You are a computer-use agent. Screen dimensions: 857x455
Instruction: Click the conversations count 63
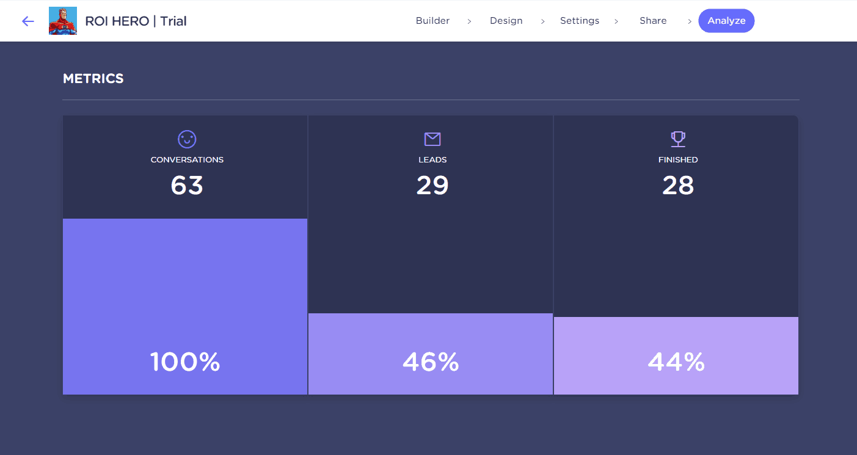pos(187,186)
